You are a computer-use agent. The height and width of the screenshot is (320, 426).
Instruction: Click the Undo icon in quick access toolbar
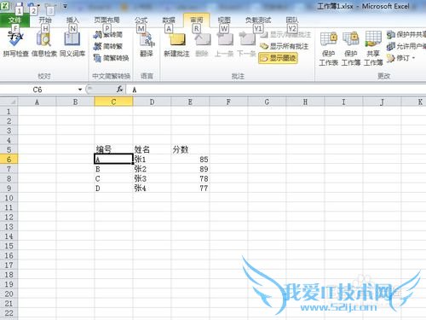[x=32, y=6]
